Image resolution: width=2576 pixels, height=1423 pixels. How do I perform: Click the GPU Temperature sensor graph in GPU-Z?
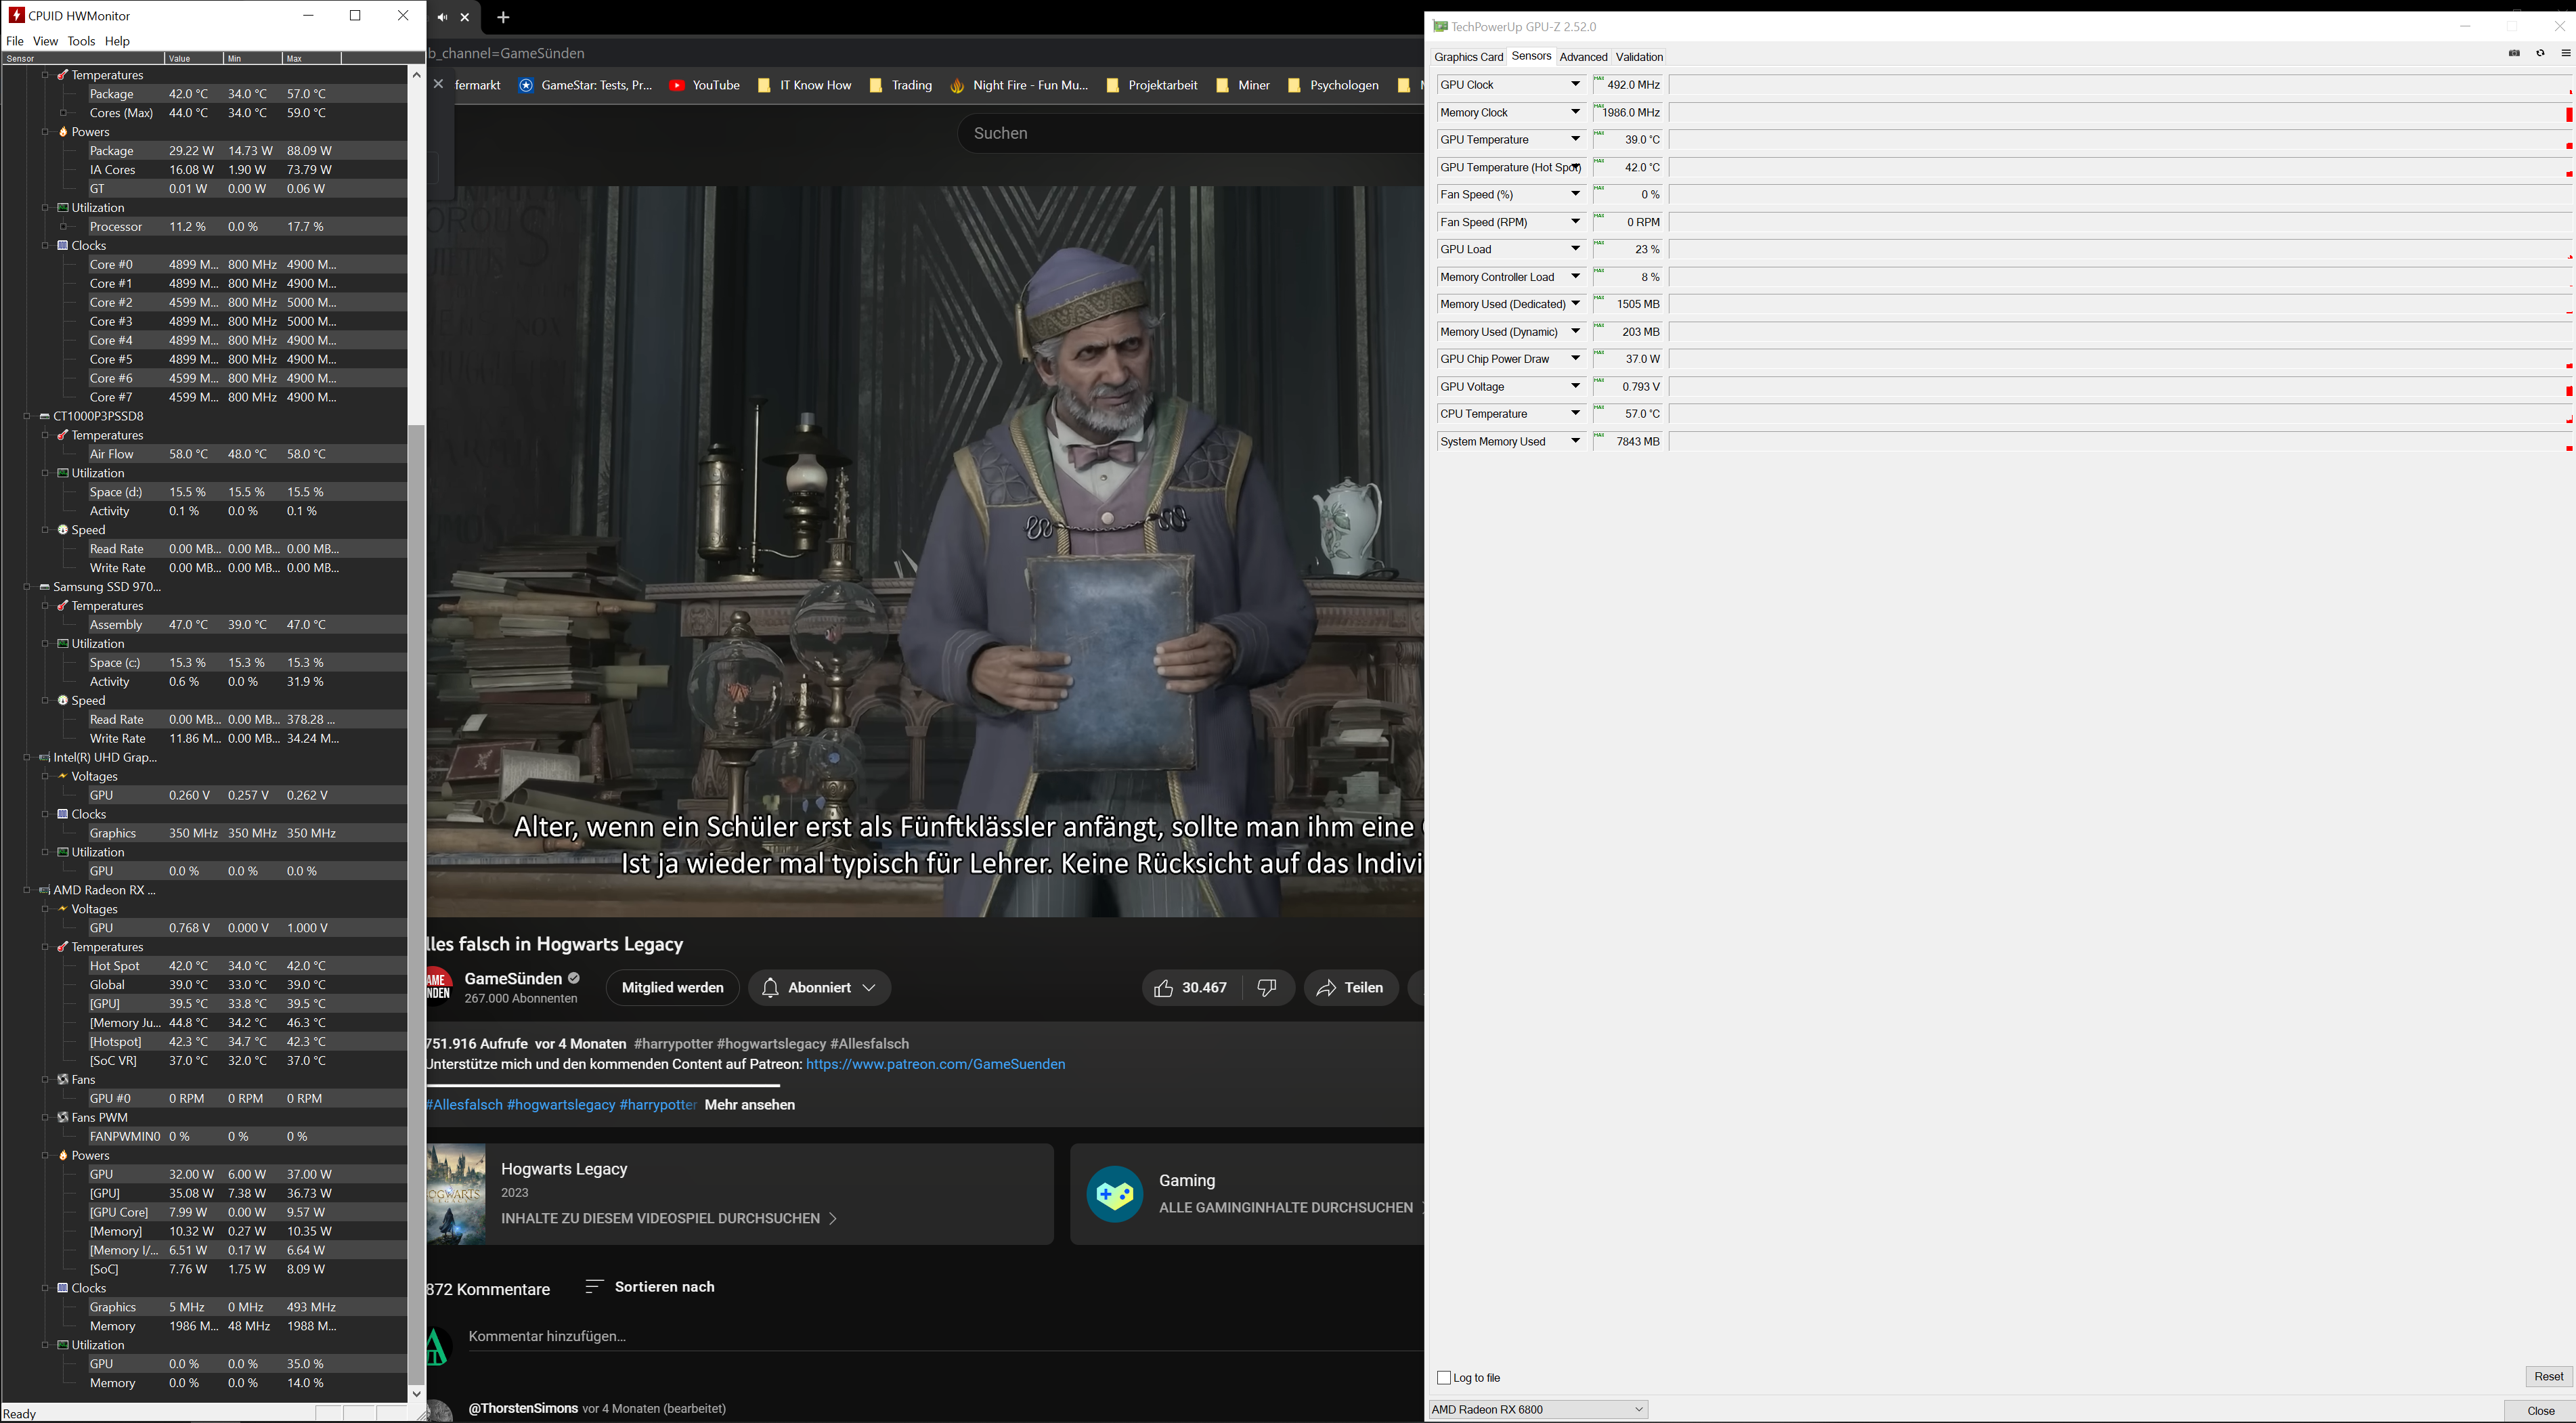(x=2121, y=140)
